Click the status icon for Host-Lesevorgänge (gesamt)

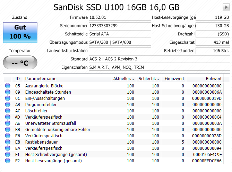pos(8,161)
